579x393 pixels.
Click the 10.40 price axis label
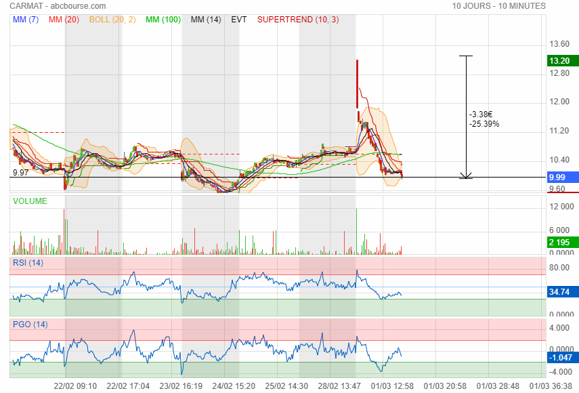559,160
